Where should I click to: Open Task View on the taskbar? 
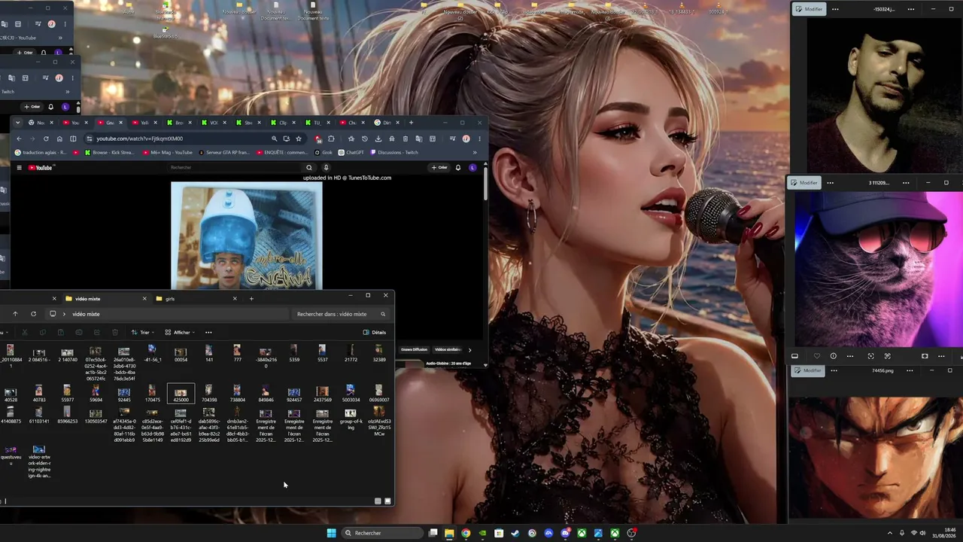click(433, 533)
